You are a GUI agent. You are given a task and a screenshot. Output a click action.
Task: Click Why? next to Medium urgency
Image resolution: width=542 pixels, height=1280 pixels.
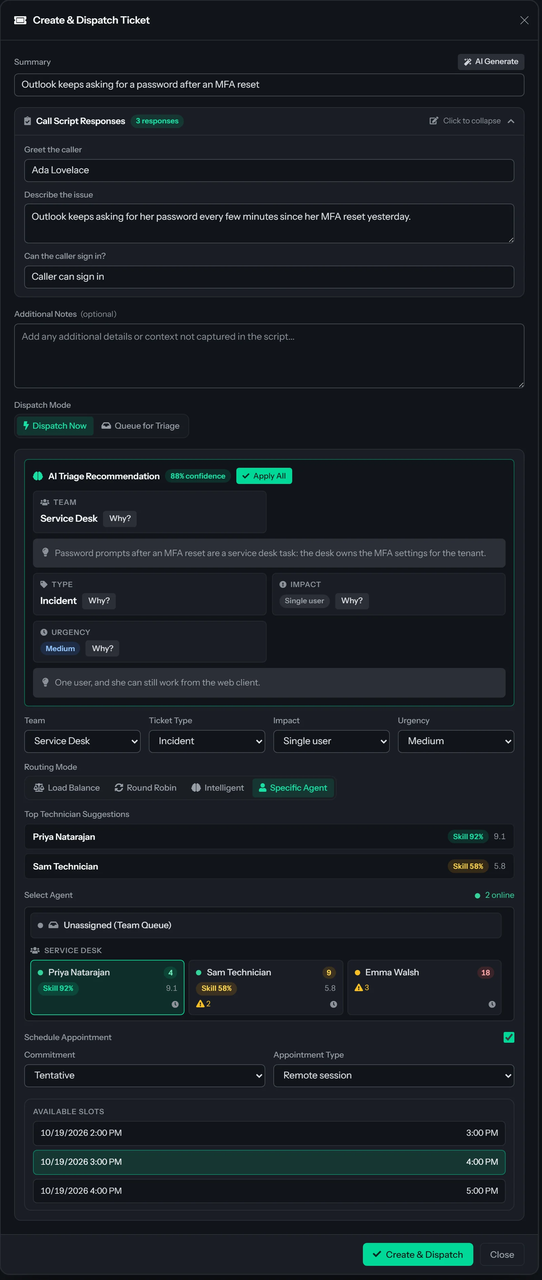click(102, 648)
